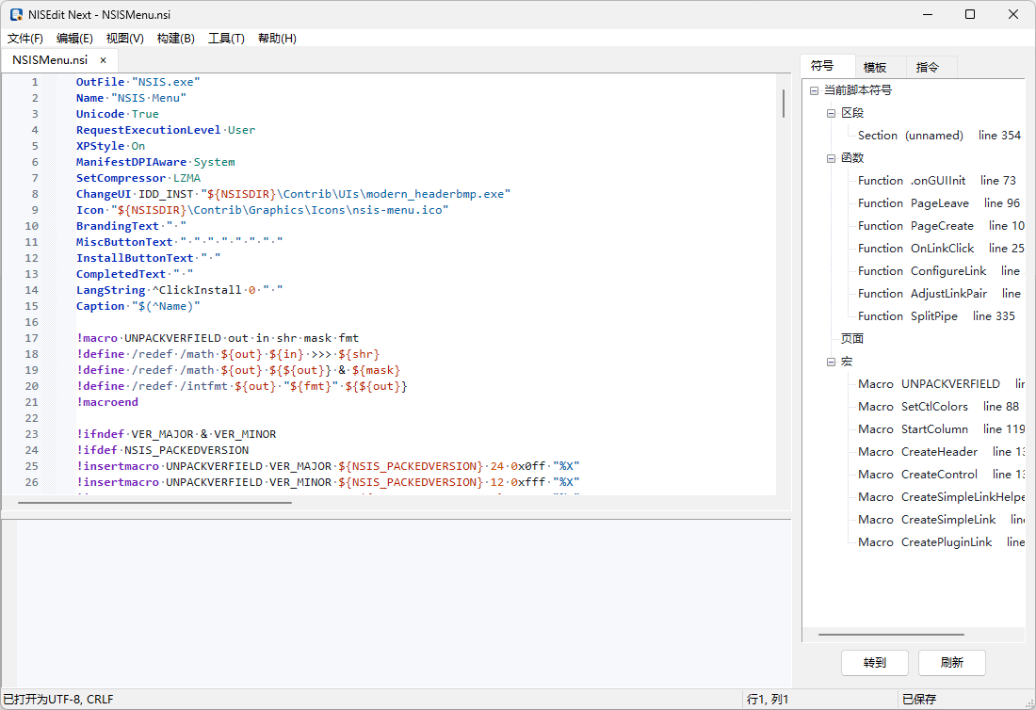Viewport: 1036px width, 710px height.
Task: Click LangString keyword on line 14
Action: [110, 290]
